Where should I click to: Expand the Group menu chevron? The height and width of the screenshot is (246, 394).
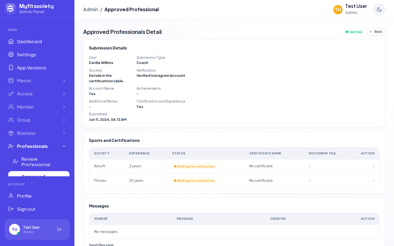point(64,120)
